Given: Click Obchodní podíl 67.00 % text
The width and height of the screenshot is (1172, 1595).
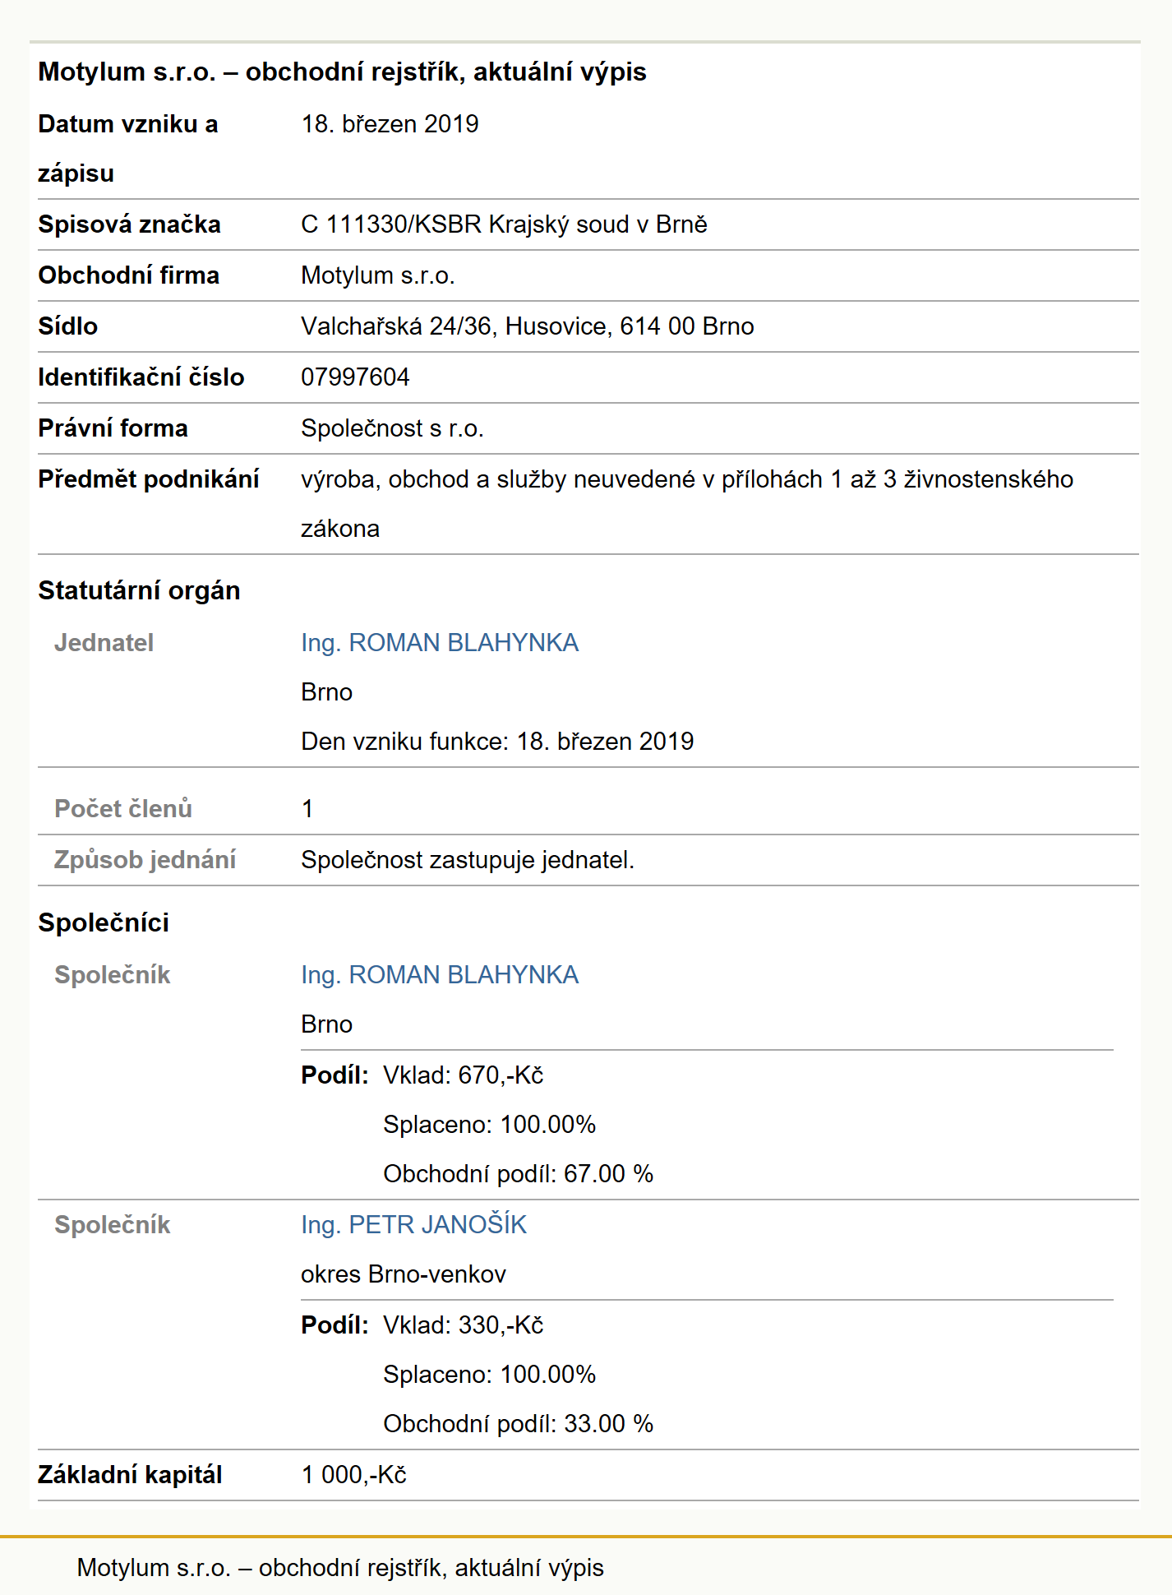Looking at the screenshot, I should [518, 1174].
